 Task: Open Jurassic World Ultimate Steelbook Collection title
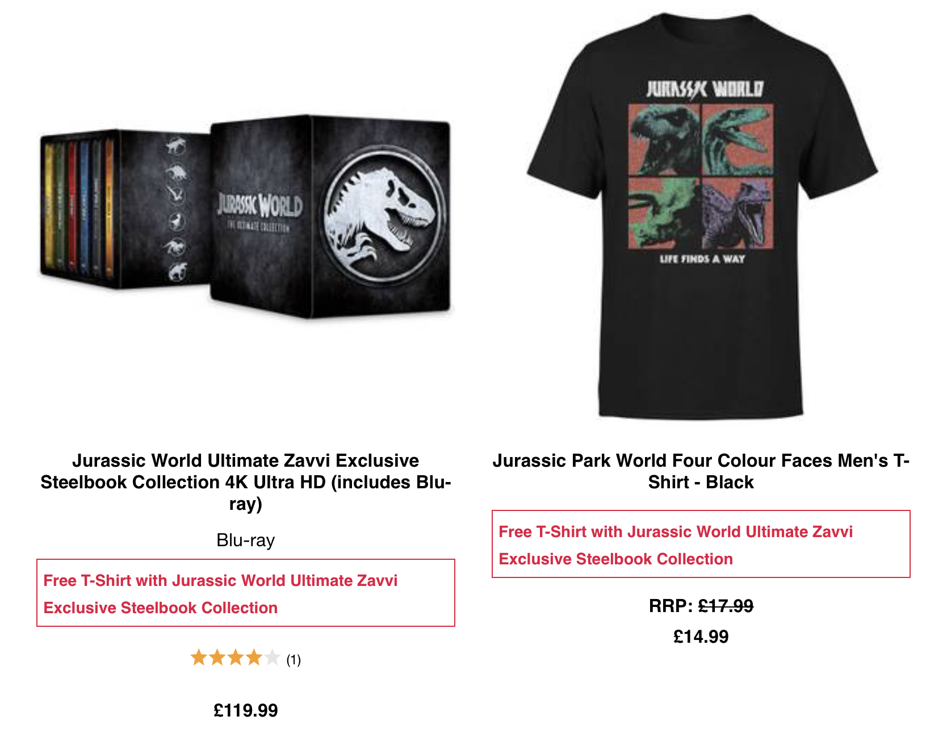(x=246, y=481)
